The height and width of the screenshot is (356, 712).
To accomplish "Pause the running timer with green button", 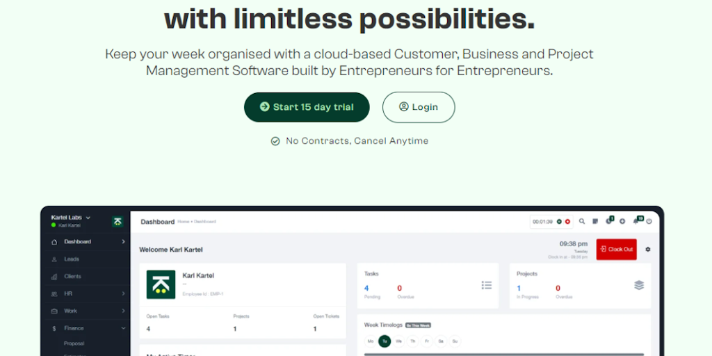I will tap(559, 222).
